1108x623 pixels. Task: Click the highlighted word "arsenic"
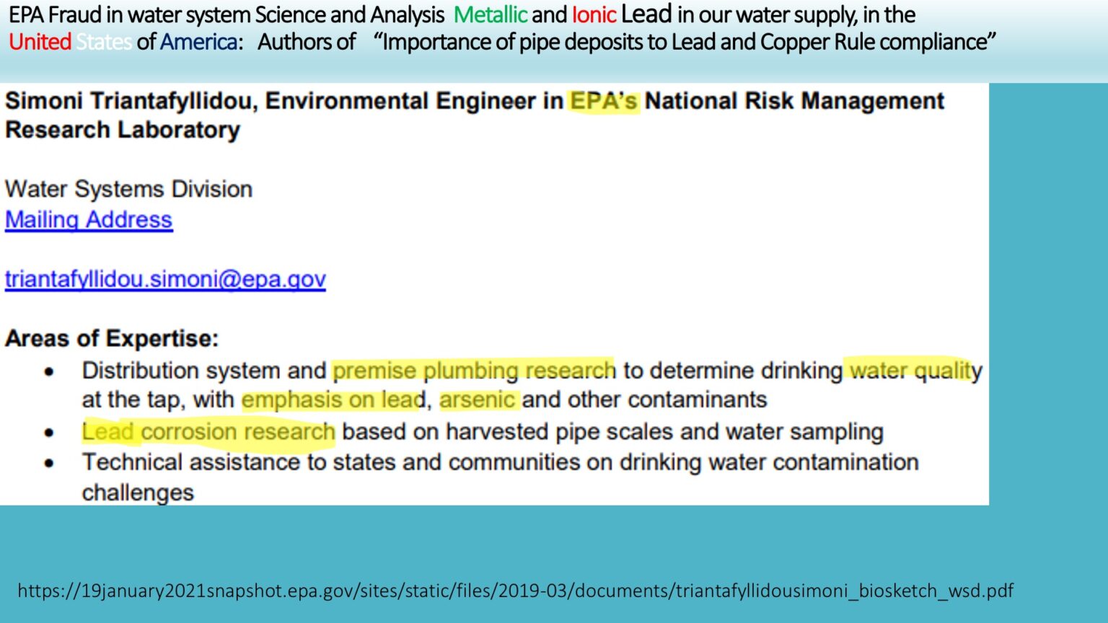click(478, 400)
